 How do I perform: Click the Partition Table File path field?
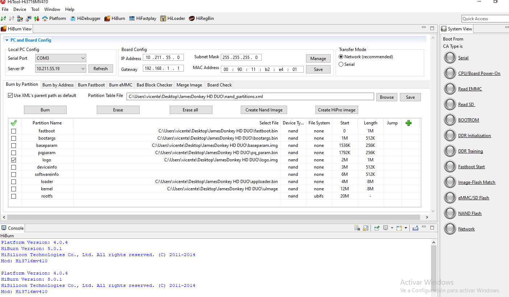pos(250,97)
